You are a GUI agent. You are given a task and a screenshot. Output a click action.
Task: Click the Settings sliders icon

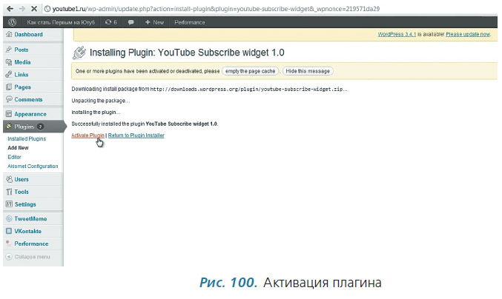tap(9, 204)
